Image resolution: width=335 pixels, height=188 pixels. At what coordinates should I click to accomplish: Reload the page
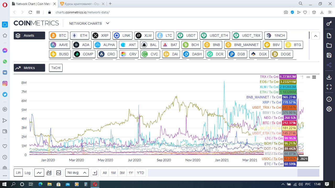click(30, 12)
